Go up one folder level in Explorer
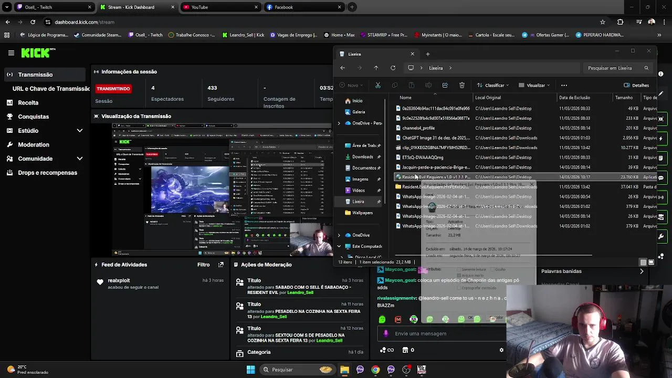The width and height of the screenshot is (672, 378). click(x=376, y=68)
